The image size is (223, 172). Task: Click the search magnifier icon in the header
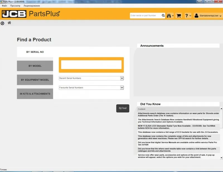click(x=163, y=16)
